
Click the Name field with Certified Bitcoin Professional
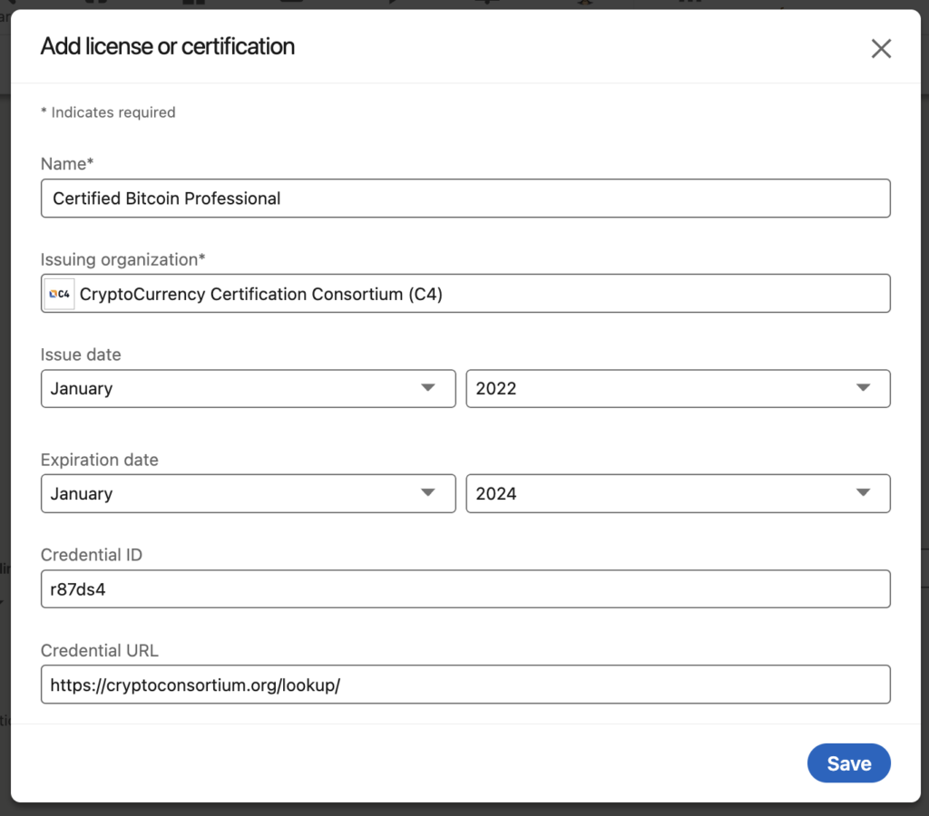point(465,199)
